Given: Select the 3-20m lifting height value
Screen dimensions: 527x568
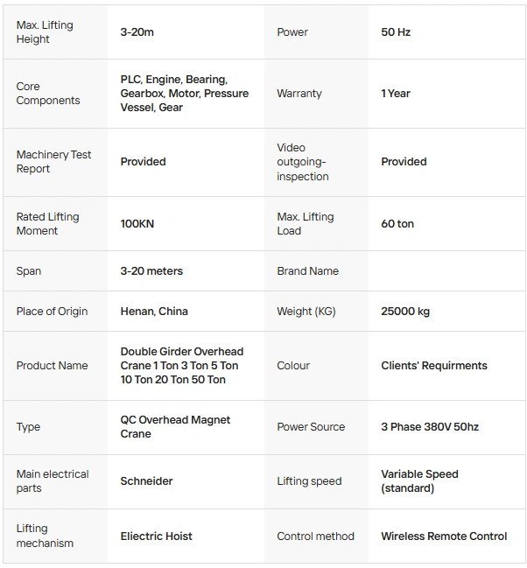Looking at the screenshot, I should pos(137,32).
